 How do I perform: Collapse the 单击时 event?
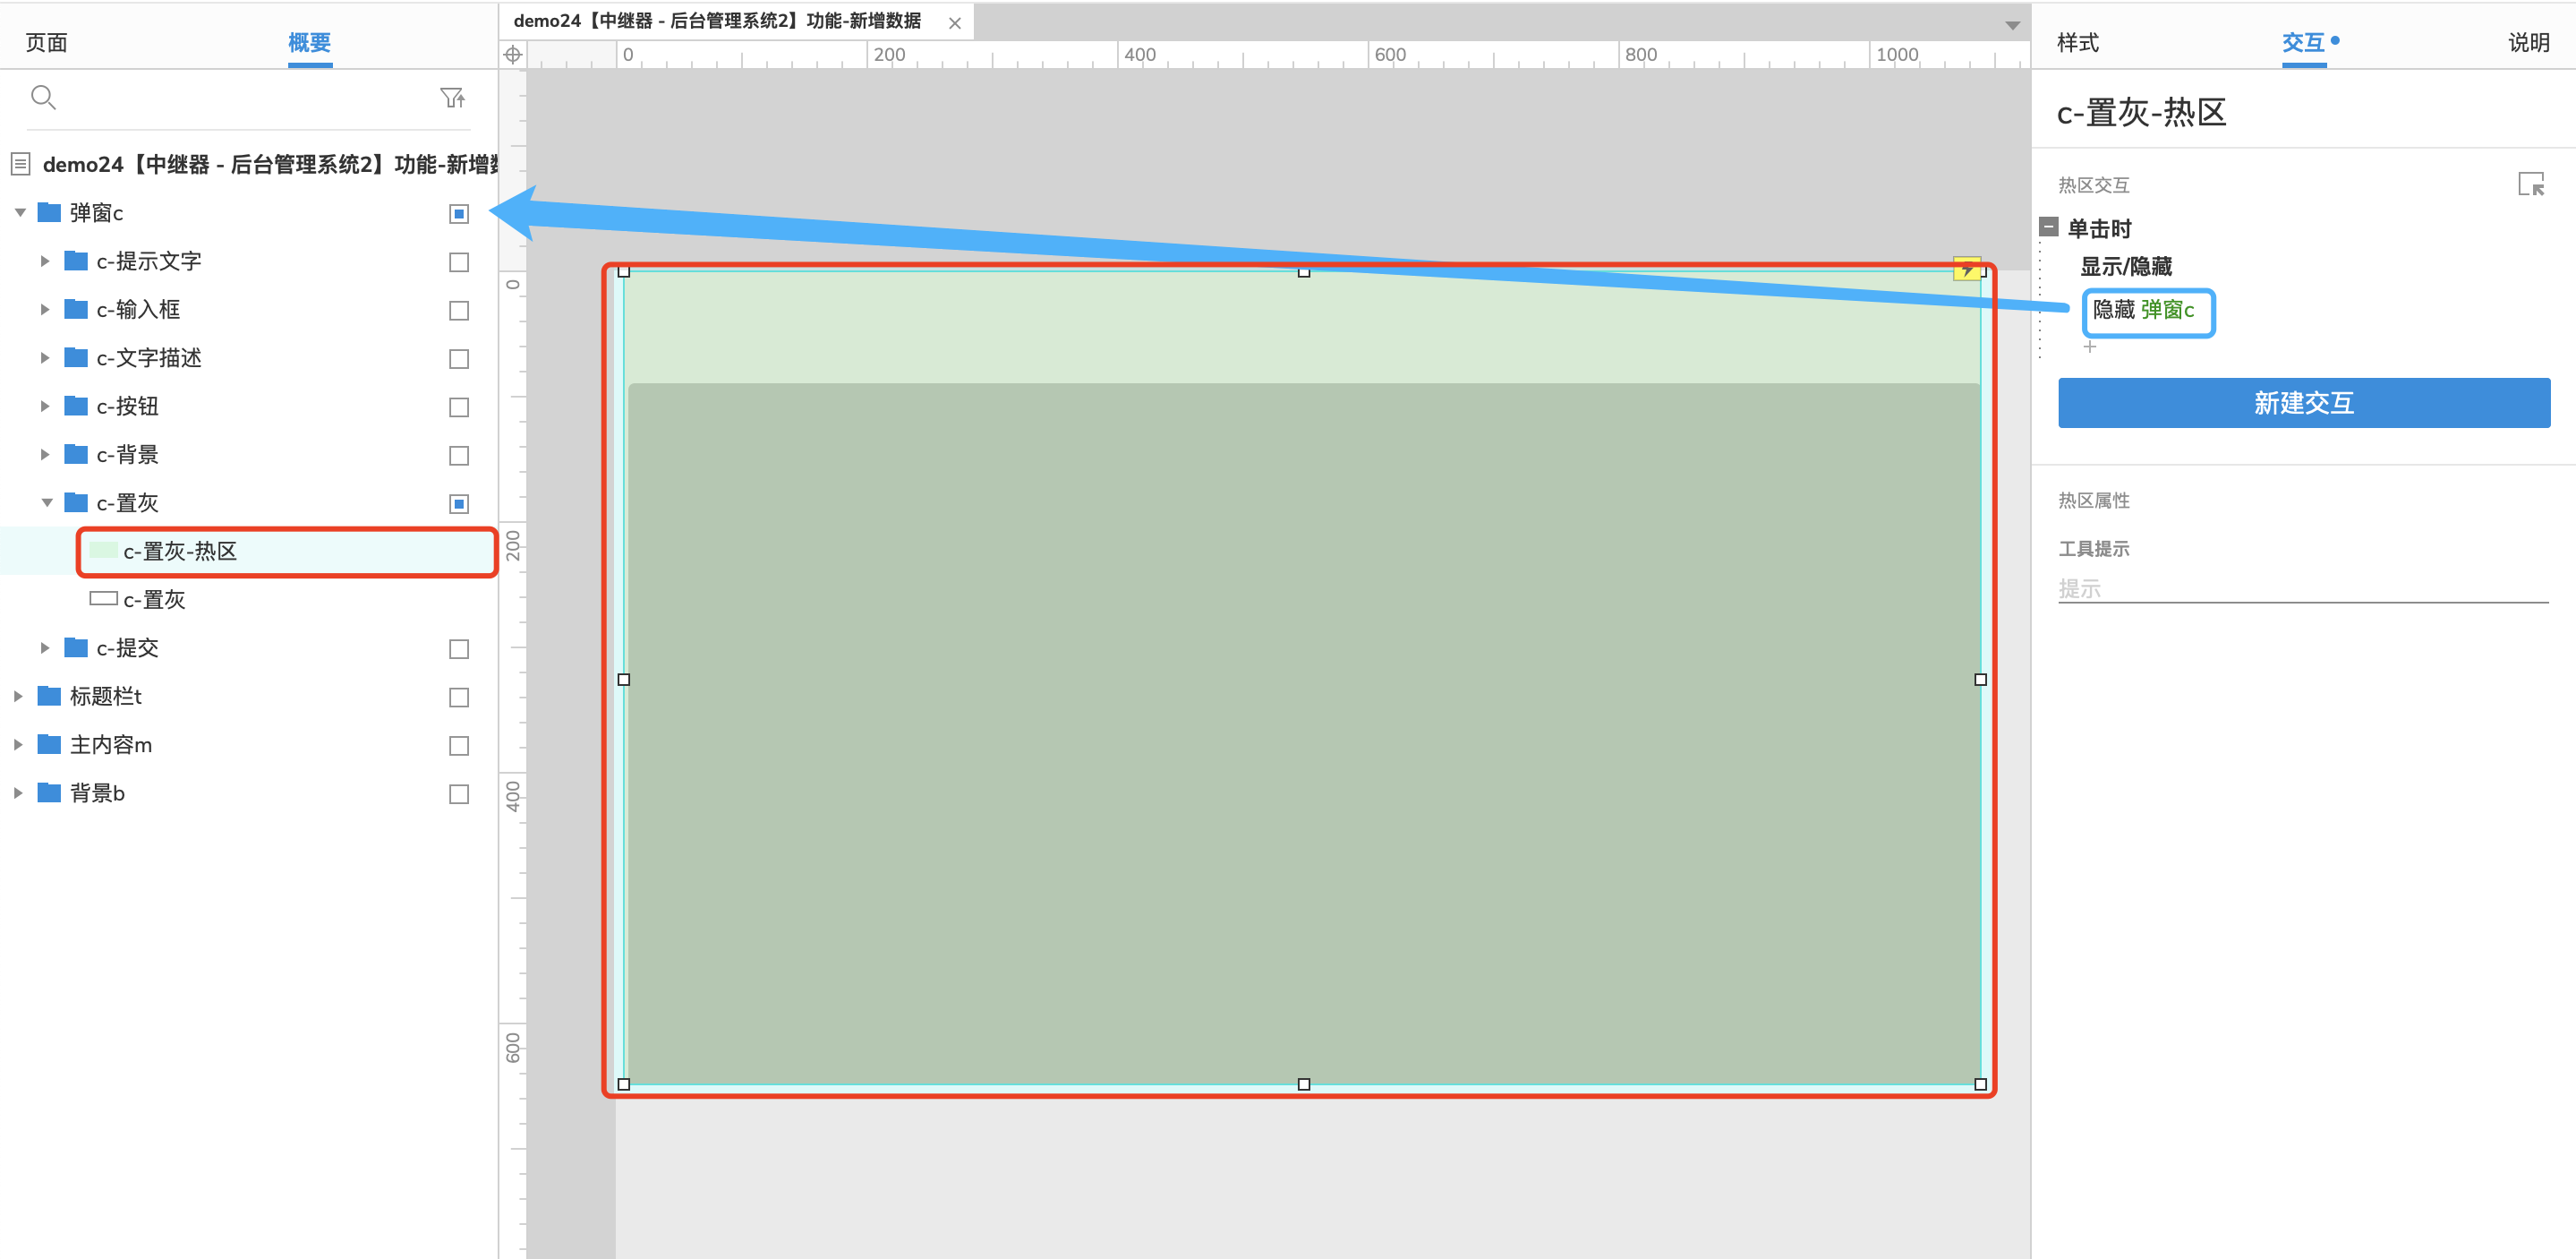[2049, 227]
